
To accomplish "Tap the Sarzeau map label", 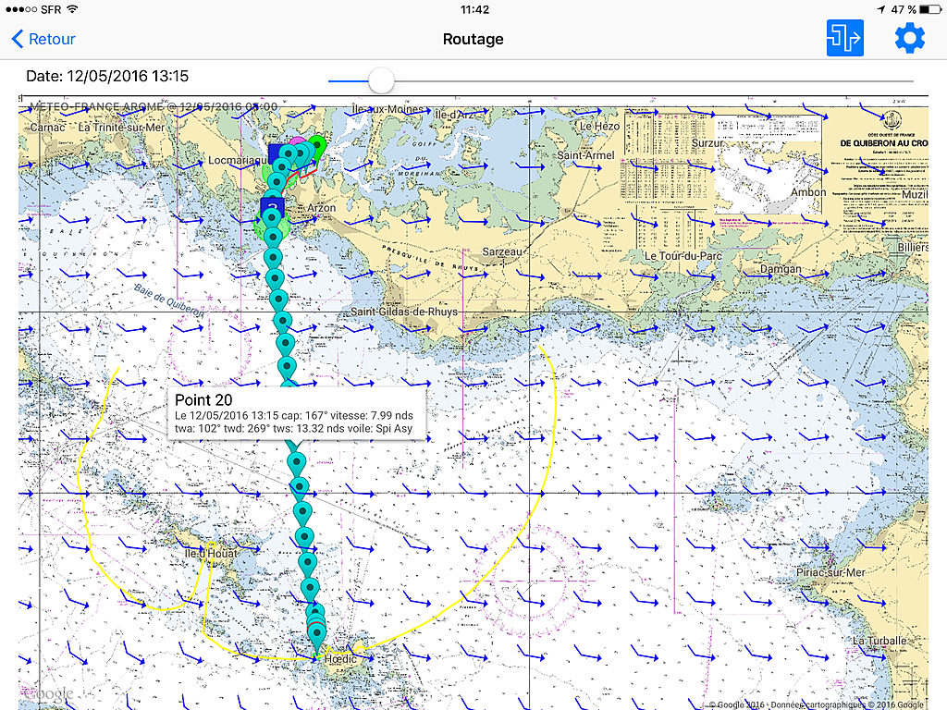I will coord(502,251).
